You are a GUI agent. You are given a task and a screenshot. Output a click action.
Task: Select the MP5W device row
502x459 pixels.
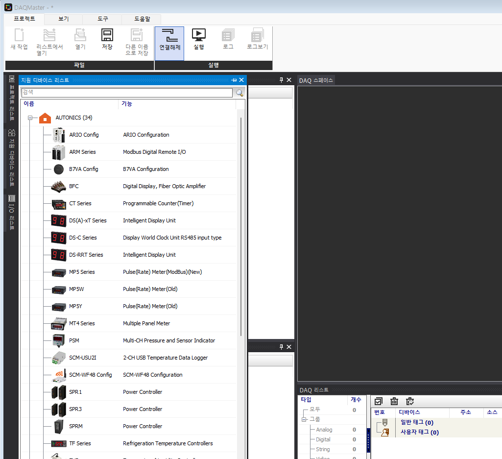click(x=128, y=289)
